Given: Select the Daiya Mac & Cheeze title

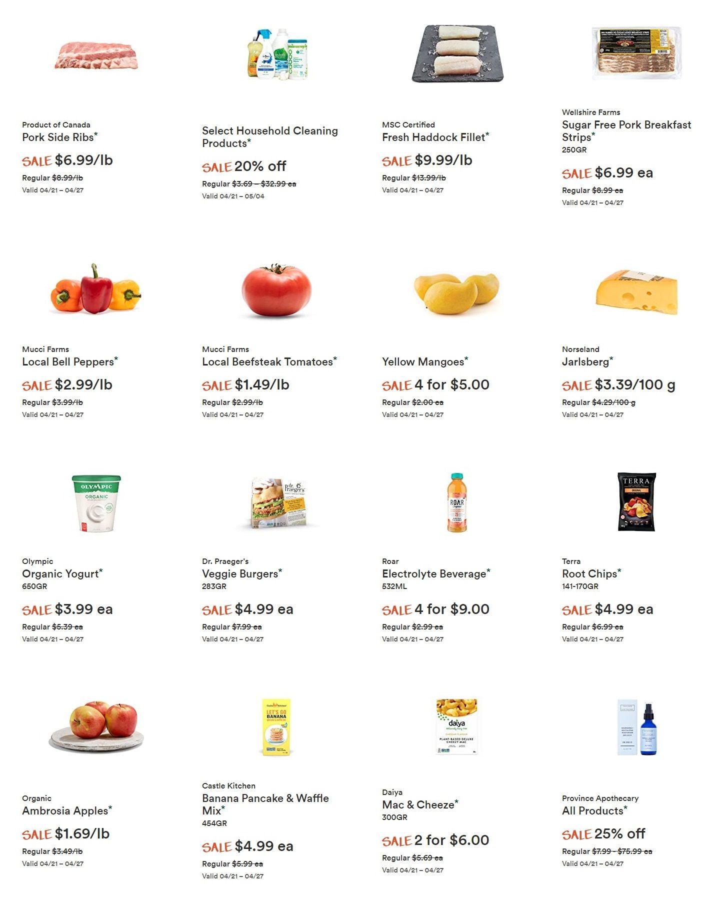Looking at the screenshot, I should point(418,804).
